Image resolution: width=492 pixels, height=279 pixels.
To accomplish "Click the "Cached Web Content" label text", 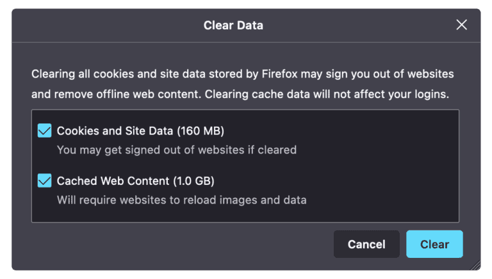I will (113, 181).
